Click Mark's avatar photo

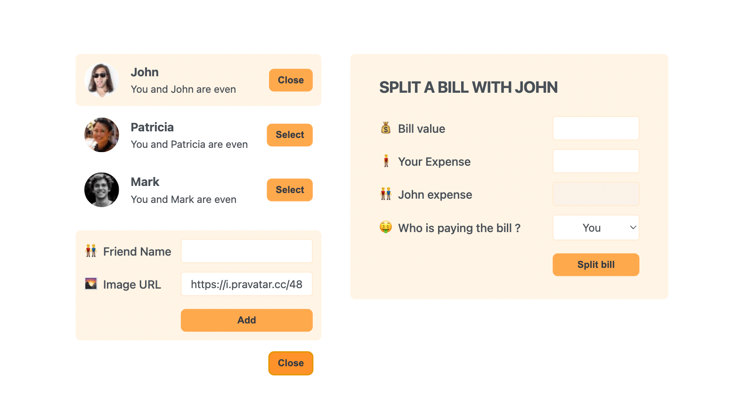[x=102, y=190]
